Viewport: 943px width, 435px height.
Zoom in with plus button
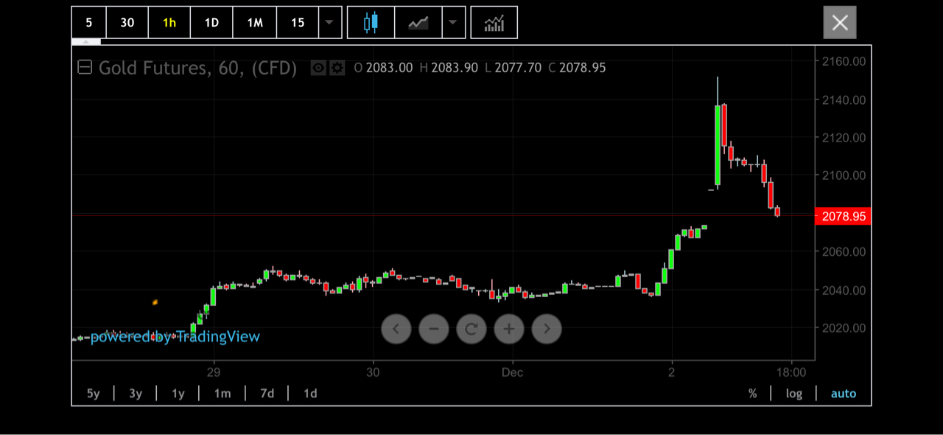[x=509, y=329]
